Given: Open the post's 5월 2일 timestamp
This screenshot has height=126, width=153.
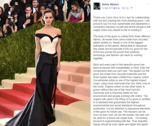Looking at the screenshot, I should pos(125,8).
